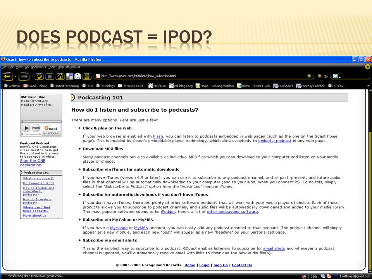This screenshot has height=279, width=372.
Task: Go back with the yellow Back arrow
Action: click(x=7, y=76)
